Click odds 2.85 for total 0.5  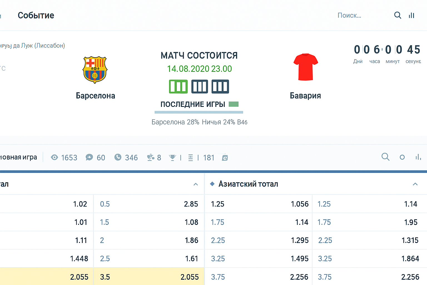tap(191, 204)
